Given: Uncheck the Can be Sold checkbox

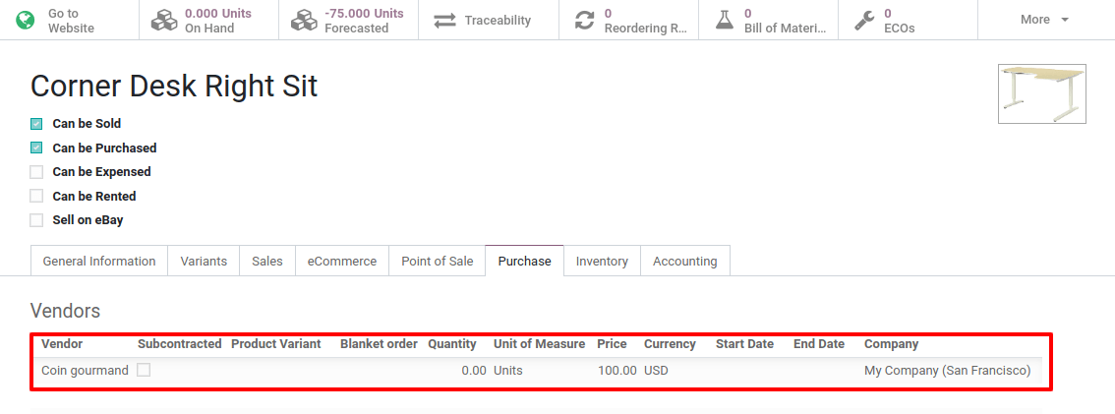Looking at the screenshot, I should pos(36,124).
